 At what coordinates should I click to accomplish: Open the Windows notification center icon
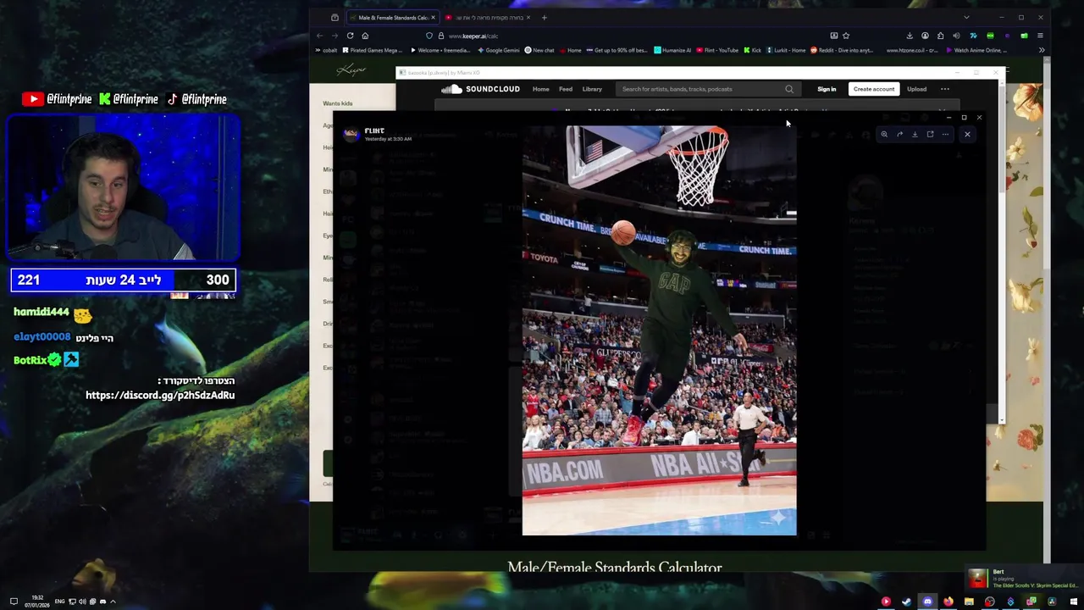click(14, 602)
